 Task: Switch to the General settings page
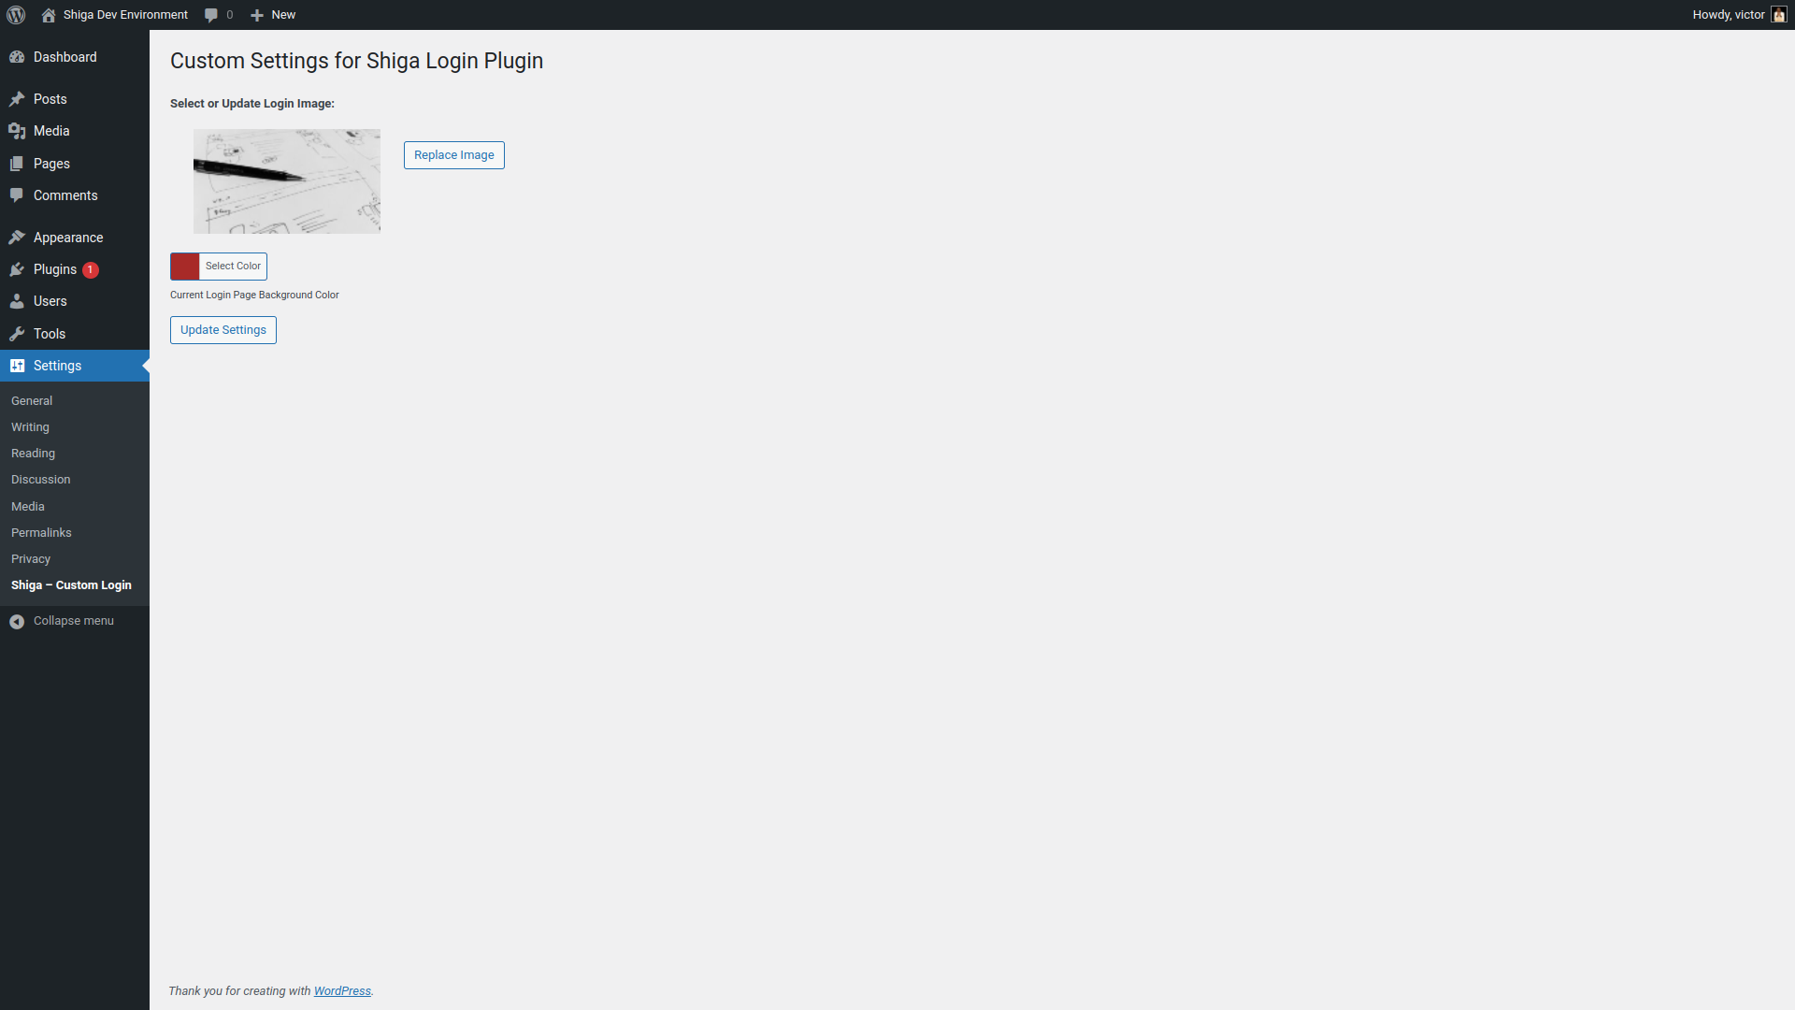point(32,400)
